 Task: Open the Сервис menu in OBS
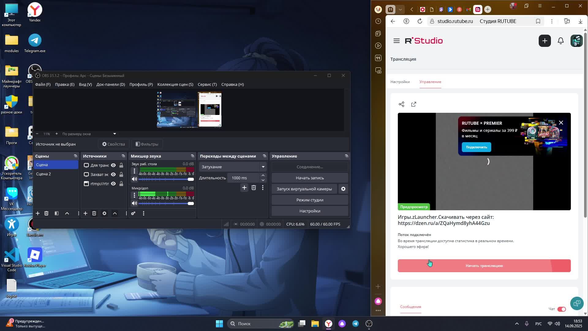click(x=207, y=85)
